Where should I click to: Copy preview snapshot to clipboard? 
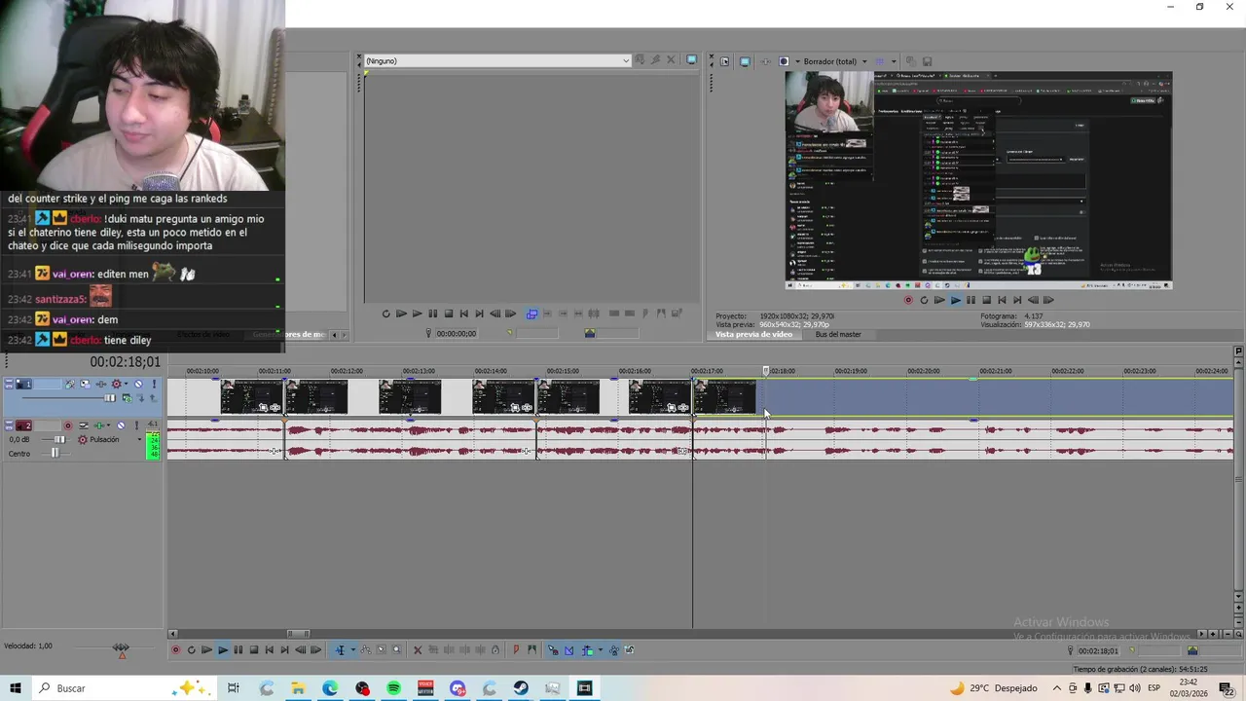(911, 61)
